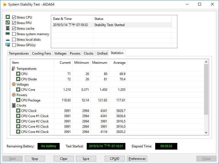The height and width of the screenshot is (164, 219).
Task: Click the disk drive icon beside Stress local disks
Action: click(x=8, y=40)
